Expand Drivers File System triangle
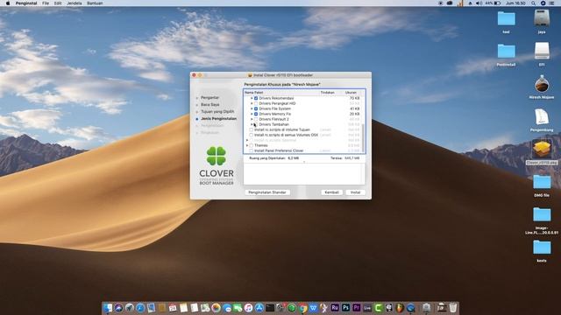The image size is (561, 315). click(x=252, y=108)
